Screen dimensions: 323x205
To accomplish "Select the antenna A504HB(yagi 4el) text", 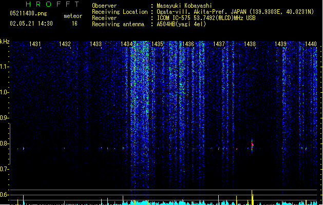I will (181, 24).
